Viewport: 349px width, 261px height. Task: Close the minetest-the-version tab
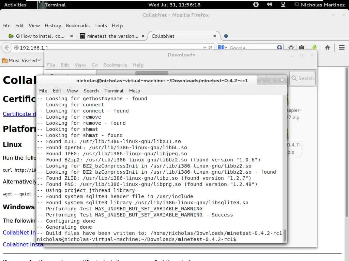pos(143,36)
